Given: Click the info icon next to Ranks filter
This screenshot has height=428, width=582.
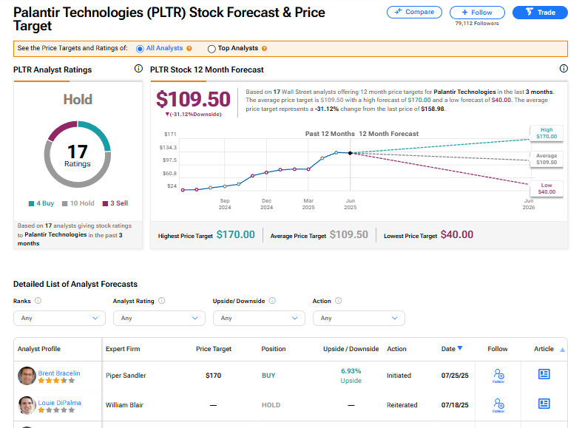Looking at the screenshot, I should pyautogui.click(x=38, y=301).
